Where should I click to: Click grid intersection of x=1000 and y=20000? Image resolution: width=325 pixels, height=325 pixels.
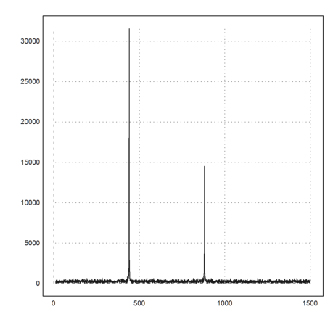[225, 122]
